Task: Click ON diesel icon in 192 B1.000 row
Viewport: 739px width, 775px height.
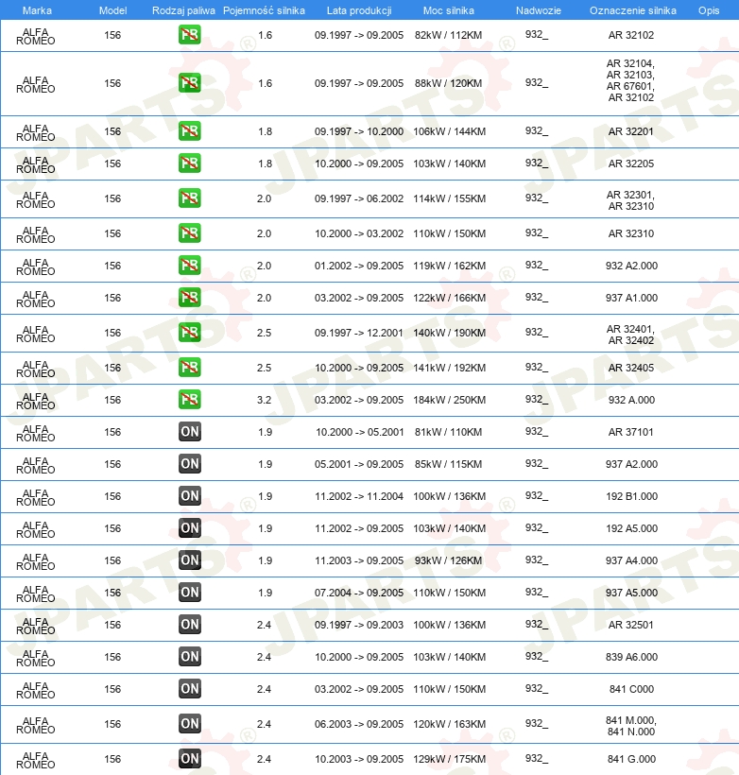Action: [x=190, y=496]
